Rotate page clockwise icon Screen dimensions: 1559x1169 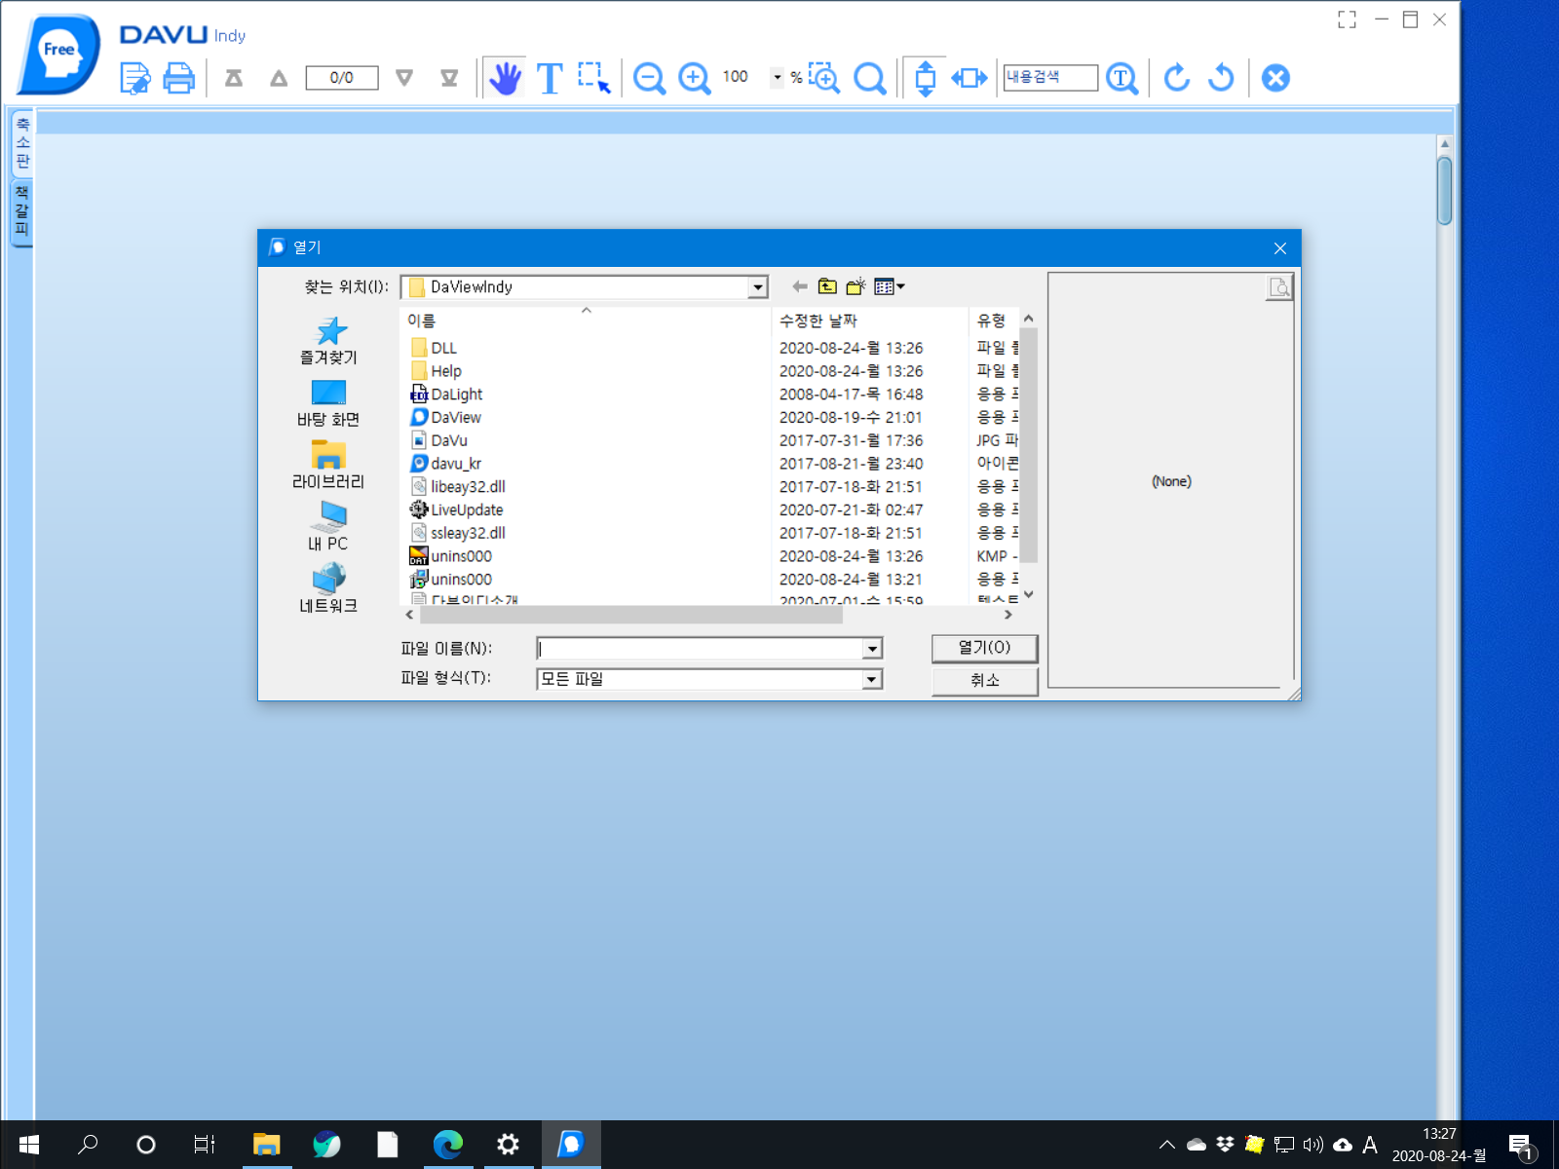(1177, 78)
